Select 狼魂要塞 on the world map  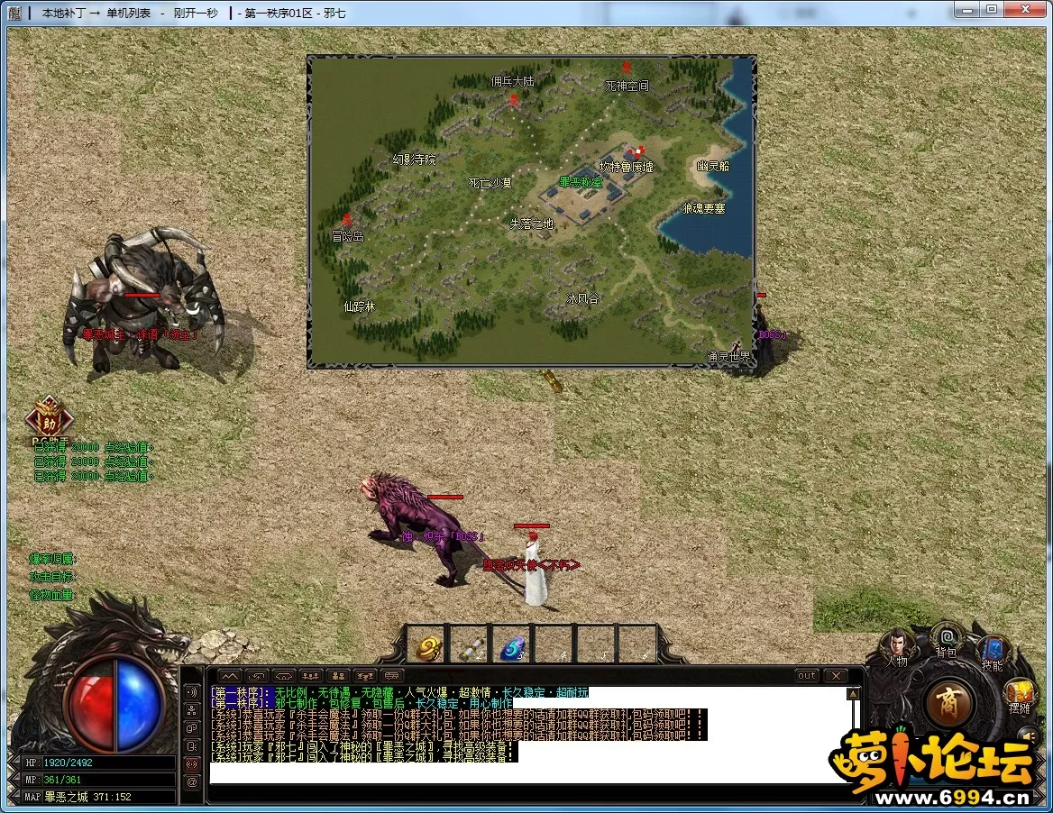(x=704, y=209)
